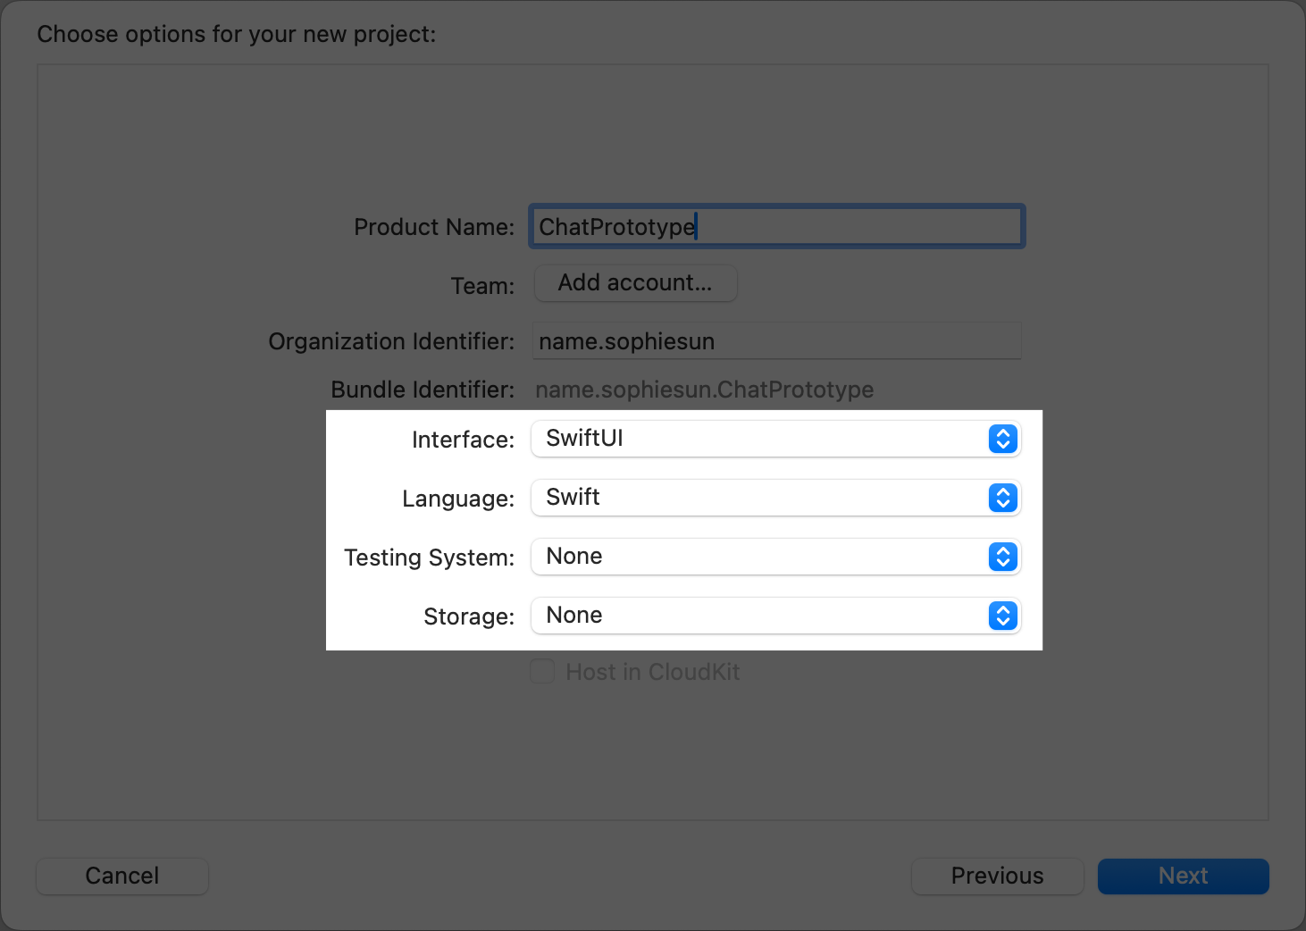Click the blue chevron icon on Language popup
The width and height of the screenshot is (1306, 931).
point(1002,498)
